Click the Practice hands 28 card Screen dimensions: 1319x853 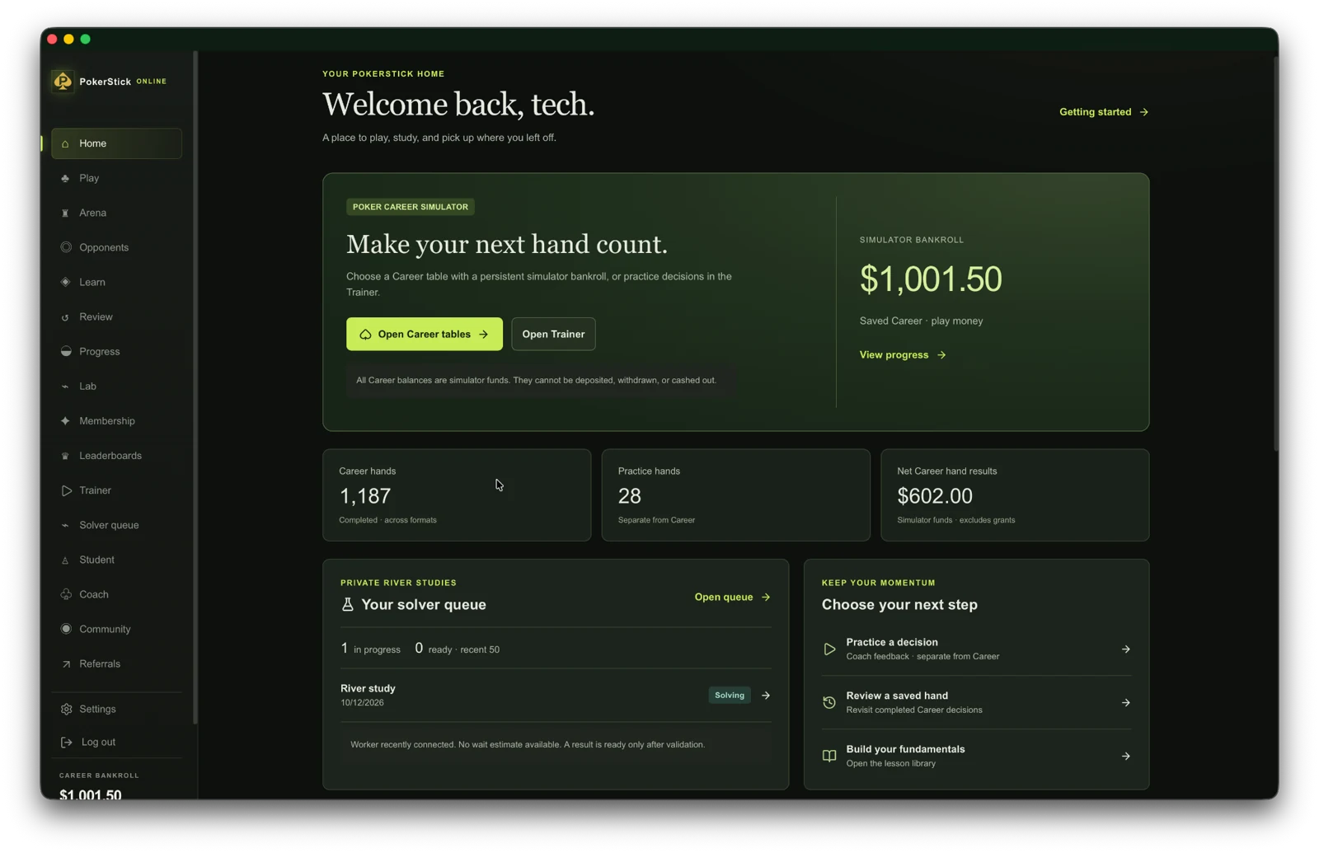(735, 495)
